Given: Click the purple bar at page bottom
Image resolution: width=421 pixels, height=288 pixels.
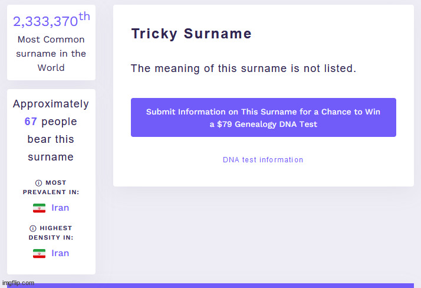Looking at the screenshot, I should [224, 286].
